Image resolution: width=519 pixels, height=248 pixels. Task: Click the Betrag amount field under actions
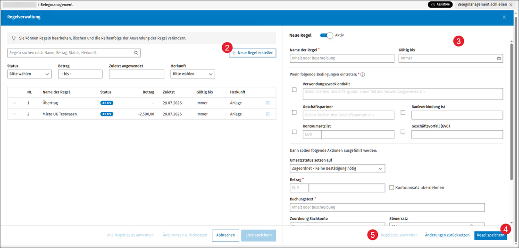point(347,188)
